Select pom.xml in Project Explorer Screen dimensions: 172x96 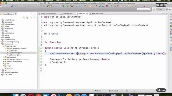pyautogui.click(x=10, y=68)
